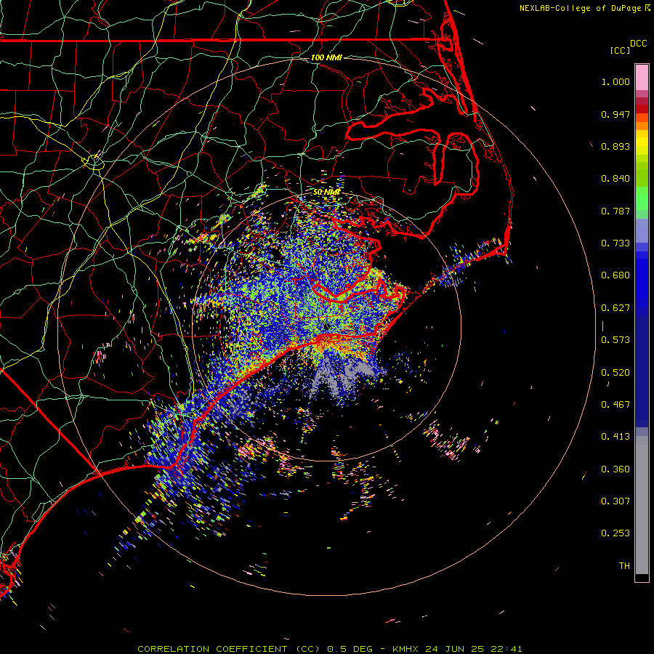Click the 0.893 scale value
The image size is (654, 654).
click(x=615, y=146)
